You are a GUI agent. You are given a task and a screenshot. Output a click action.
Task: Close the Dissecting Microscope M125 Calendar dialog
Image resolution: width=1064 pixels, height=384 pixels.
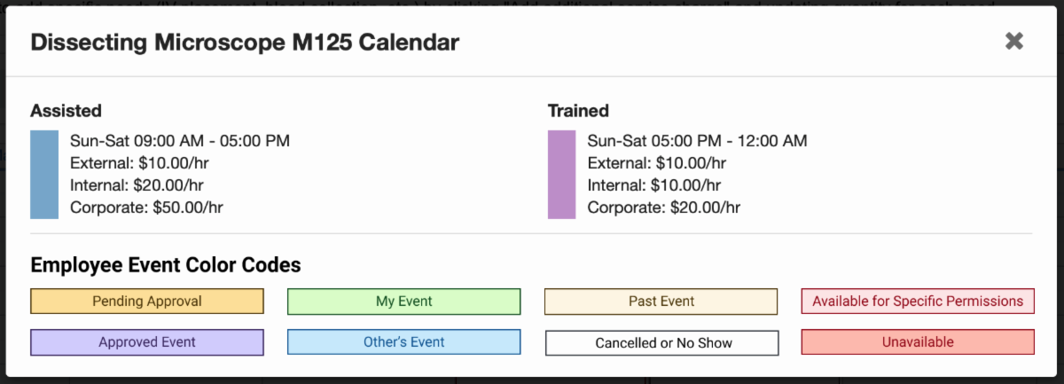pyautogui.click(x=1013, y=41)
